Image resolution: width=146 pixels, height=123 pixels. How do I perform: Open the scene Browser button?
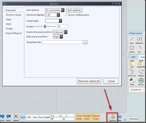click(x=135, y=119)
